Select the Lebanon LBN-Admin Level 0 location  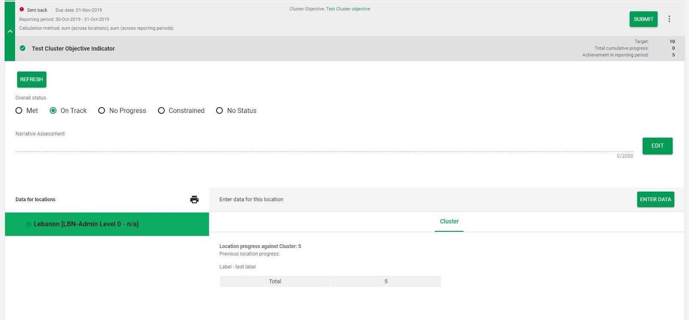coord(107,224)
